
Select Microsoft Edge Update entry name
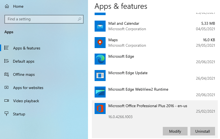[x=128, y=73]
